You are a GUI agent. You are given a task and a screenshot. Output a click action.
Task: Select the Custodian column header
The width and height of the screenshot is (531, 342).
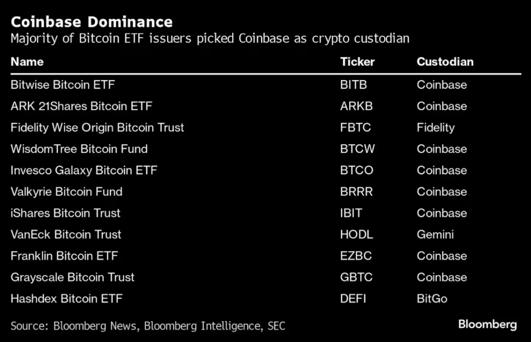click(x=445, y=62)
